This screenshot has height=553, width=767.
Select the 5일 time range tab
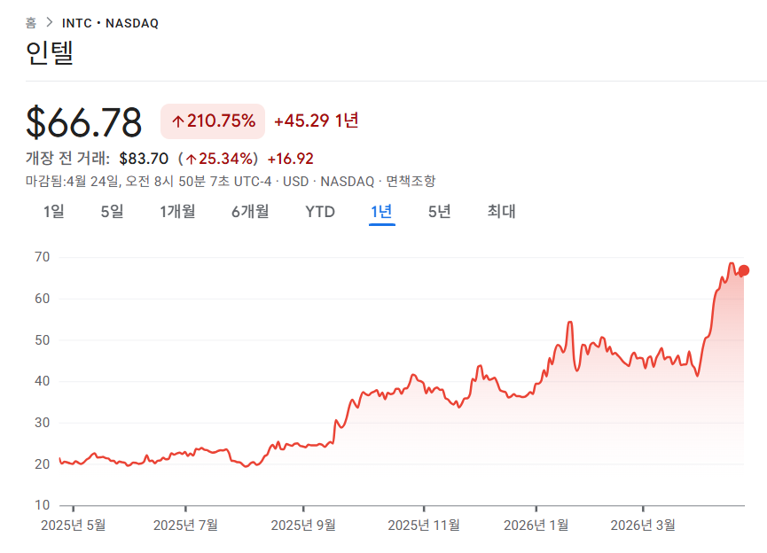coord(111,212)
